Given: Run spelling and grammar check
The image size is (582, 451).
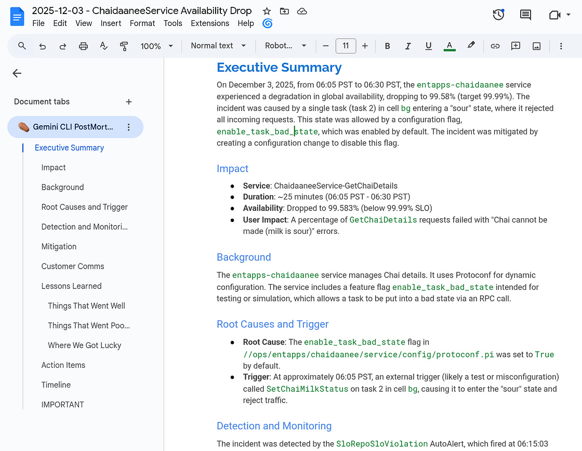Looking at the screenshot, I should 103,46.
